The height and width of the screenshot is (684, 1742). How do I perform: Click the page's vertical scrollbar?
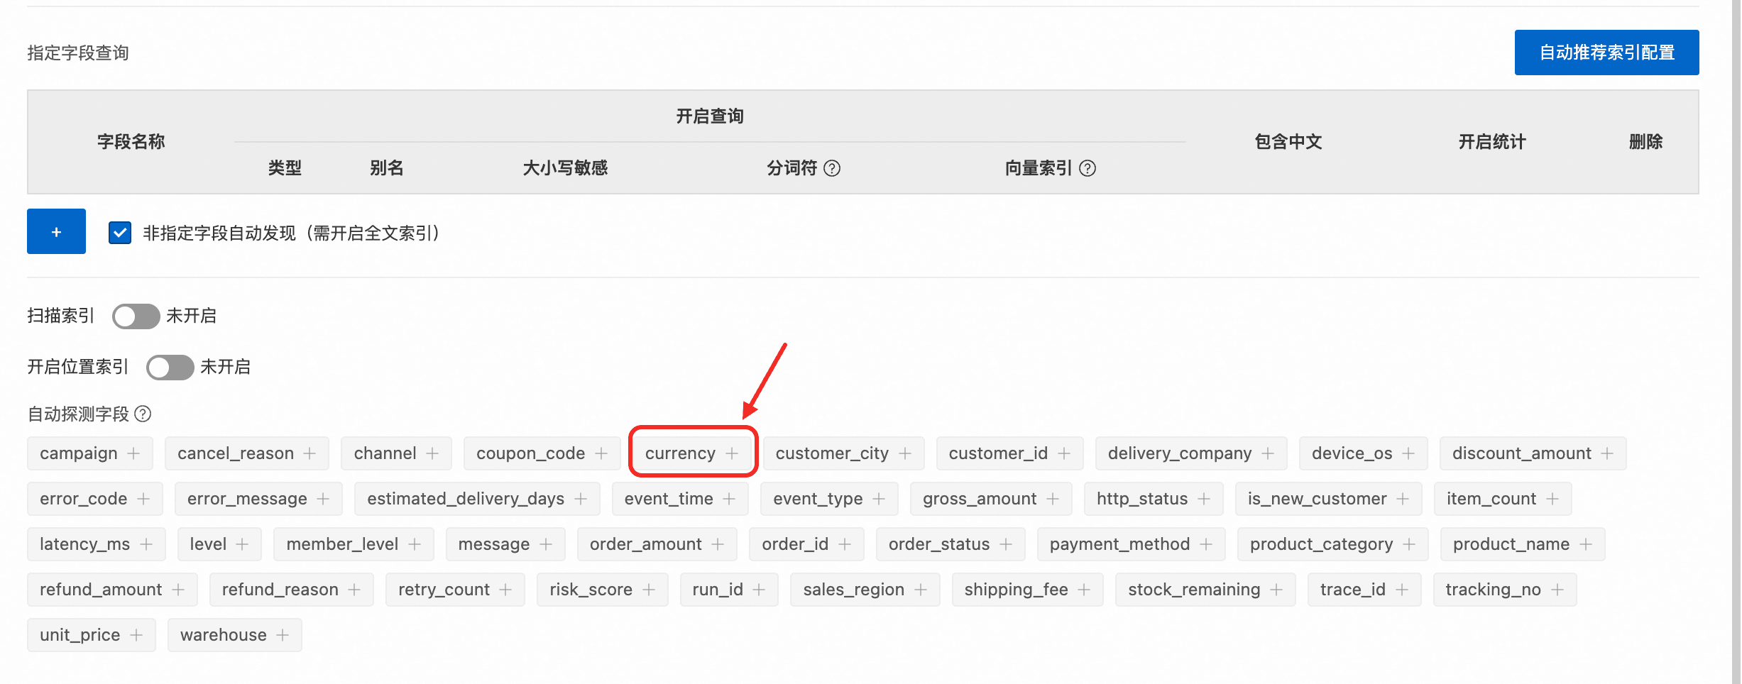1736,342
